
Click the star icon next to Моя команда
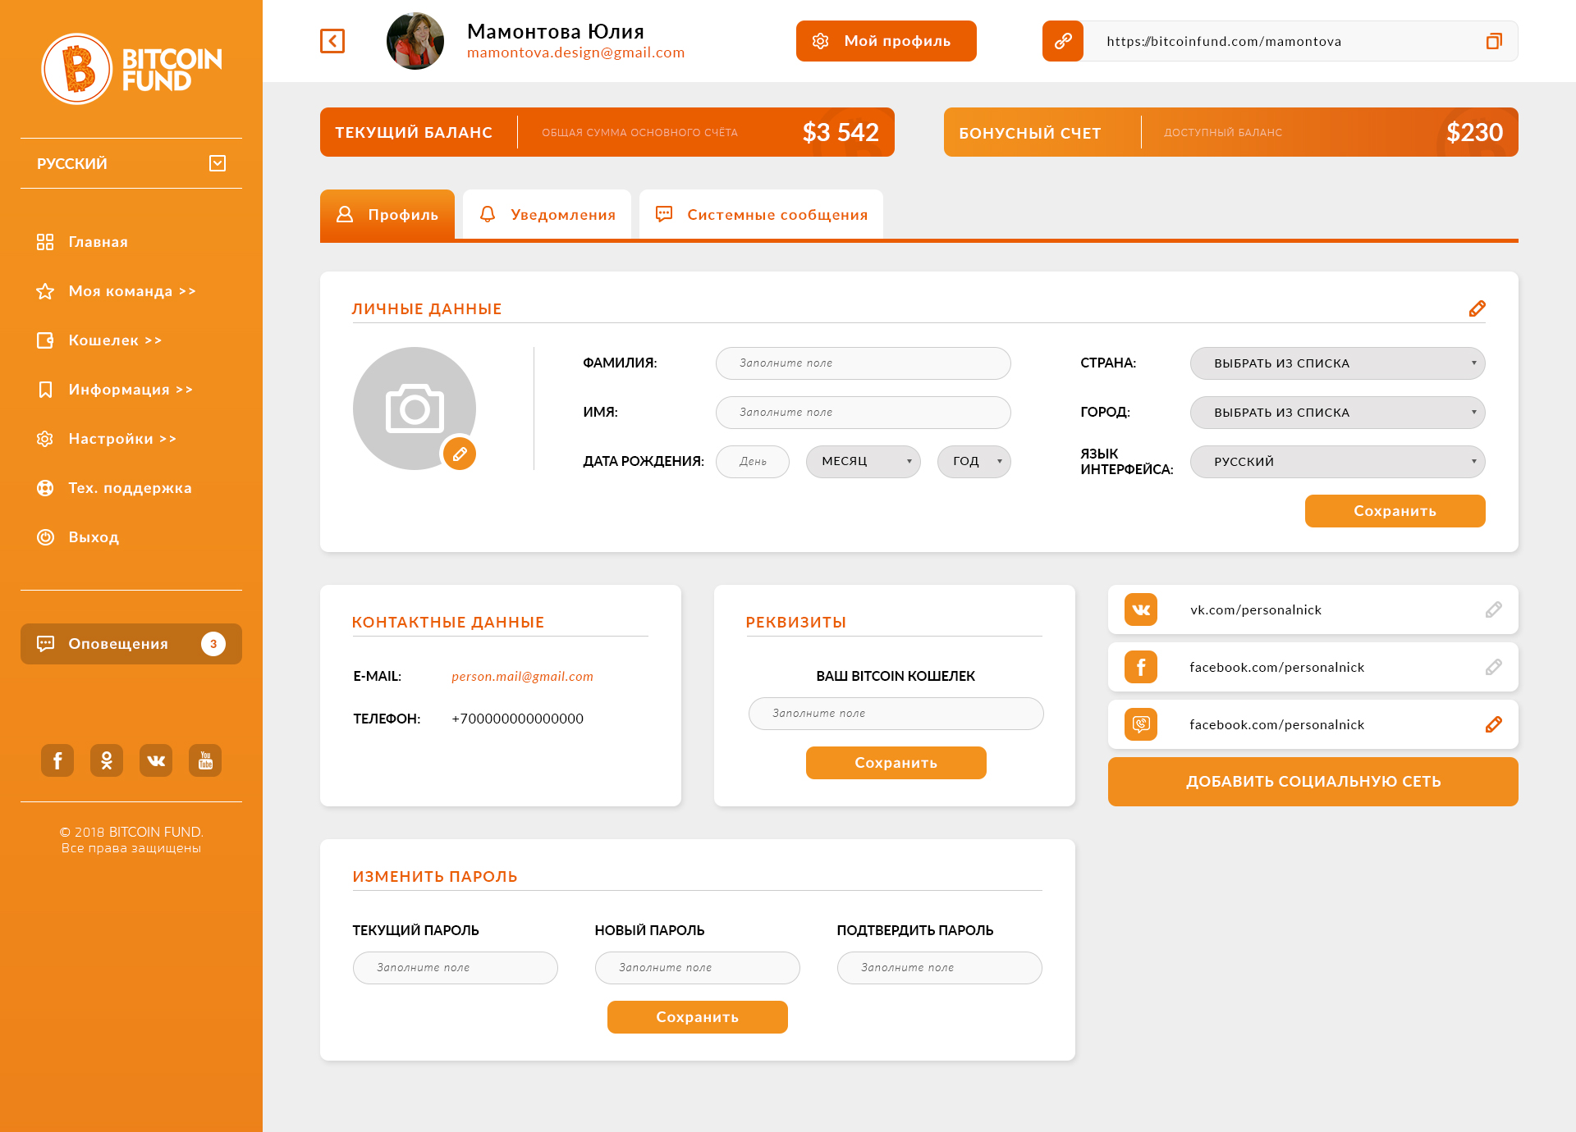click(x=45, y=291)
